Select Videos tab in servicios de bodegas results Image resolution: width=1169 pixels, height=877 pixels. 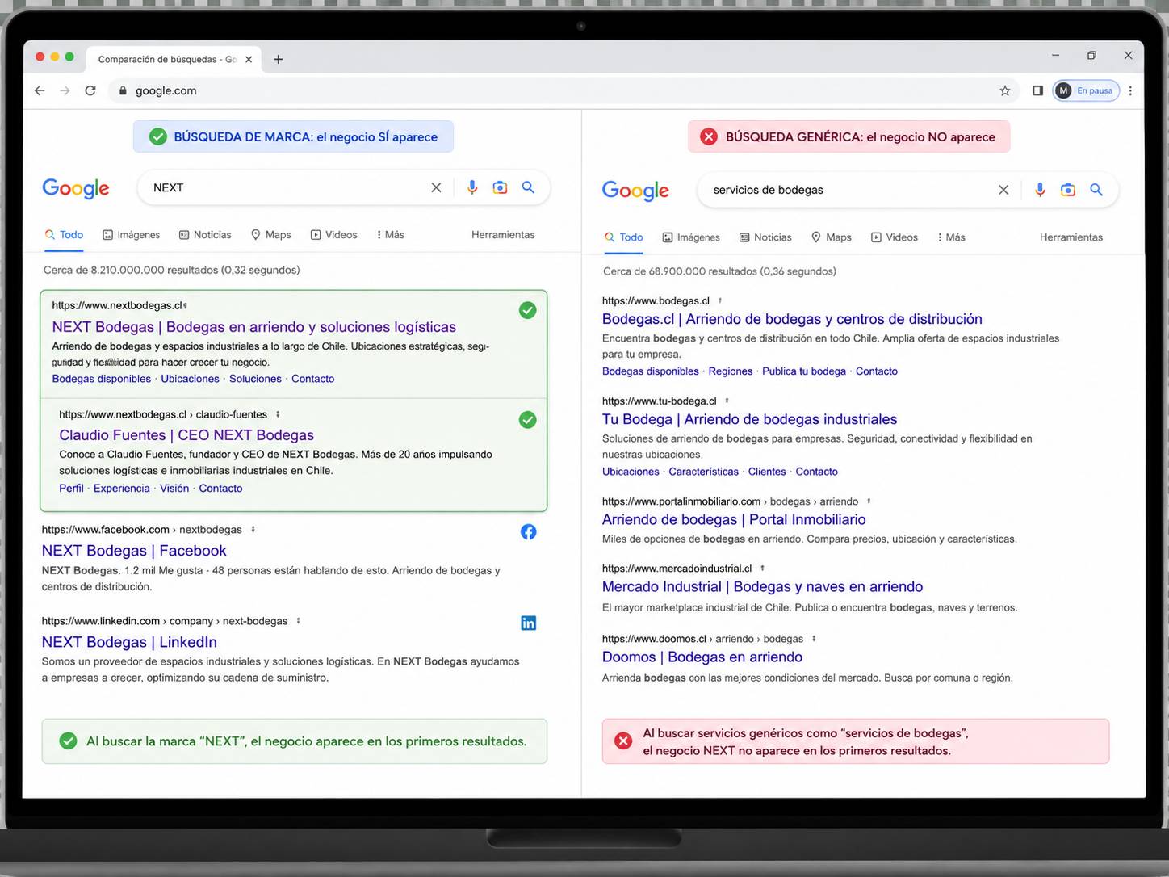point(895,237)
